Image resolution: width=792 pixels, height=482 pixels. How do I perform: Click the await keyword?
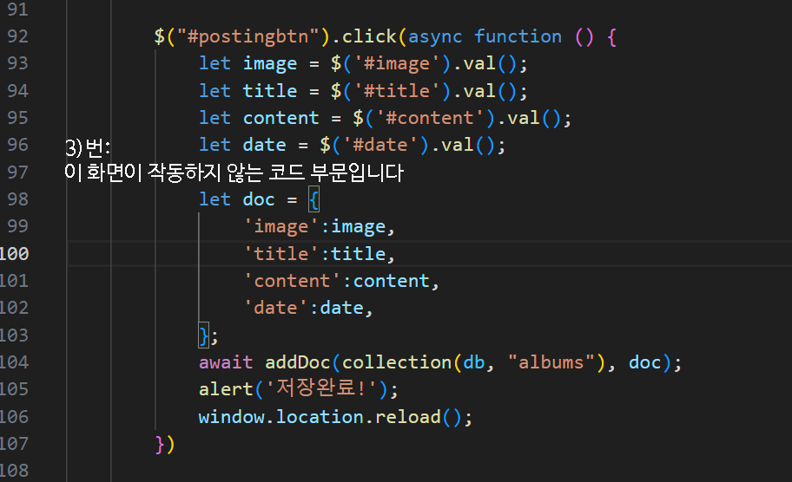click(226, 362)
